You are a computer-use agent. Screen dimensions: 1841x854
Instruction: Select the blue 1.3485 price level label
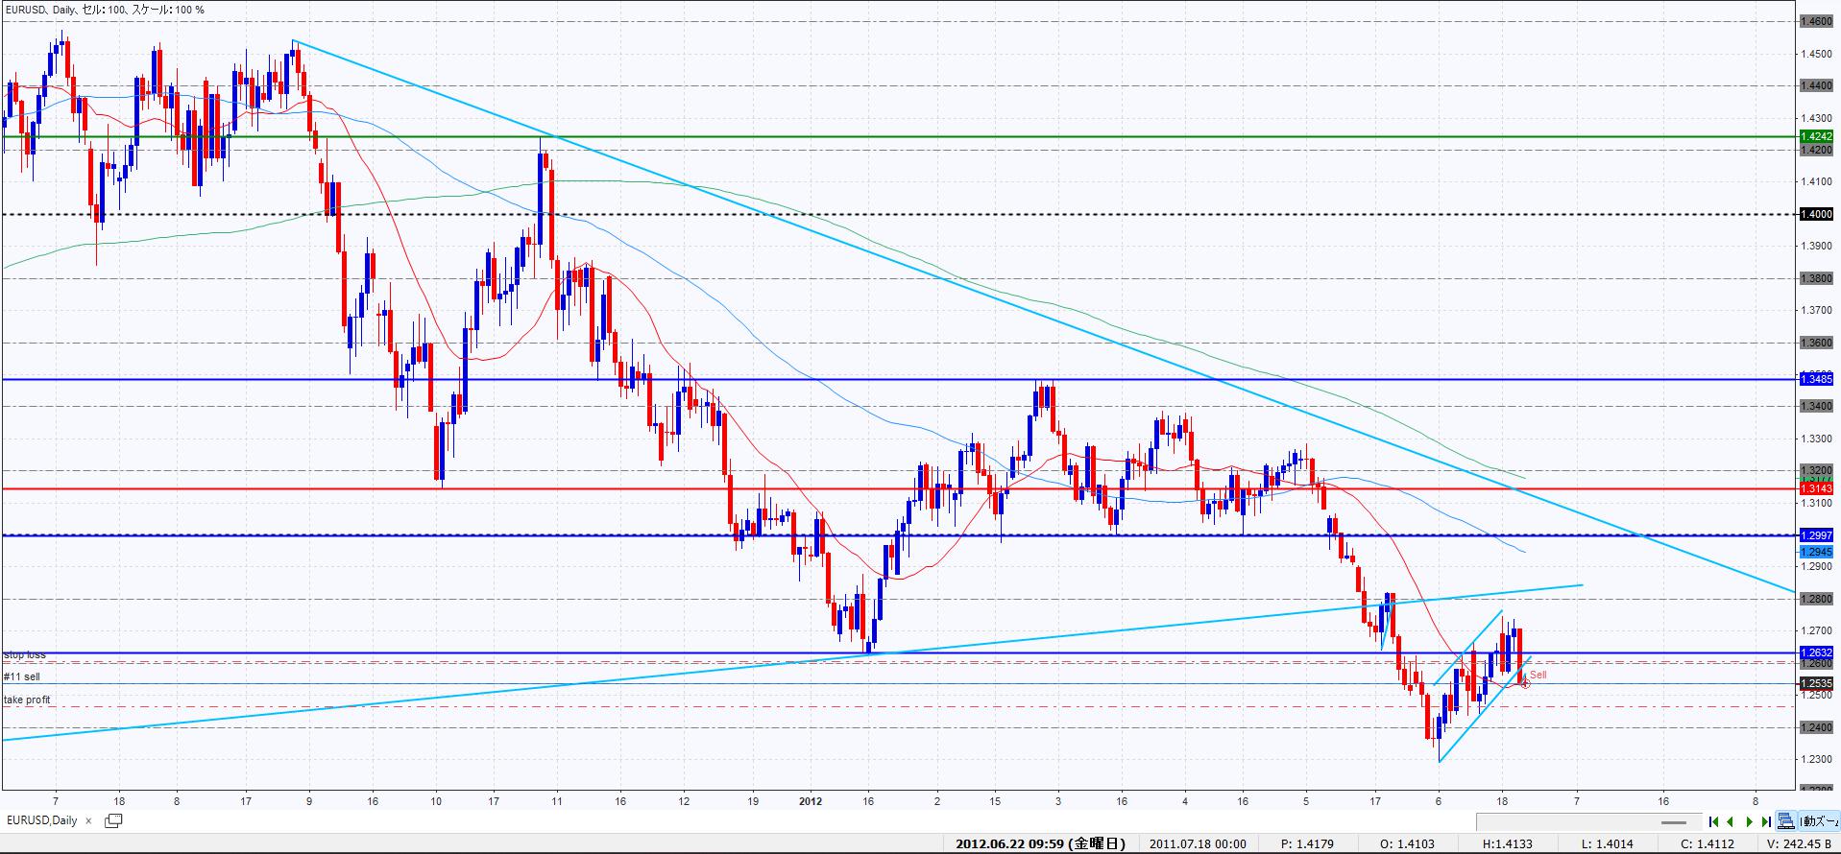click(1817, 380)
